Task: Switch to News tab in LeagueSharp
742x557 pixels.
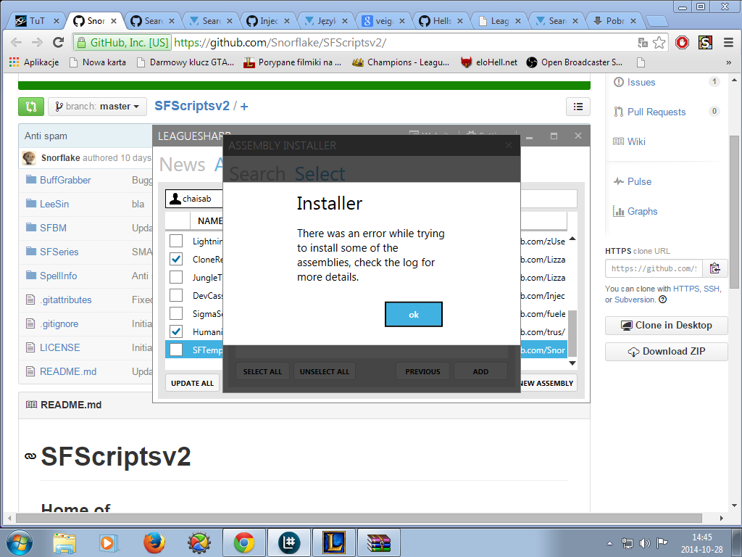Action: click(182, 165)
